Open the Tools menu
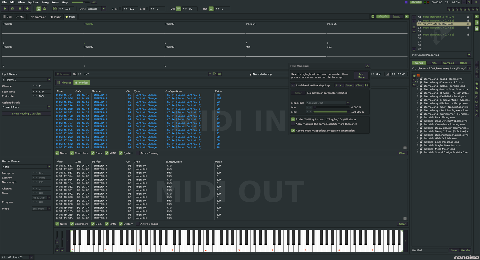This screenshot has height=260, width=480. point(55,2)
